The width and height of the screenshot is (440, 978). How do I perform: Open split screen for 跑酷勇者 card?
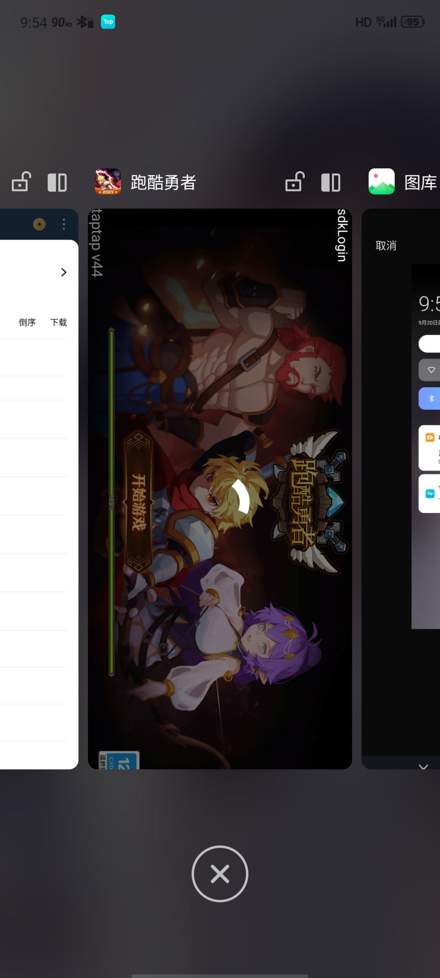[331, 182]
